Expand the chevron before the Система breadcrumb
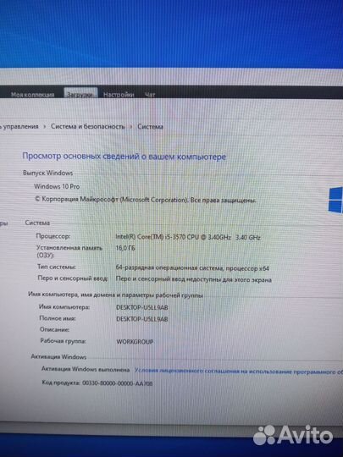This screenshot has height=457, width=343. coord(131,126)
